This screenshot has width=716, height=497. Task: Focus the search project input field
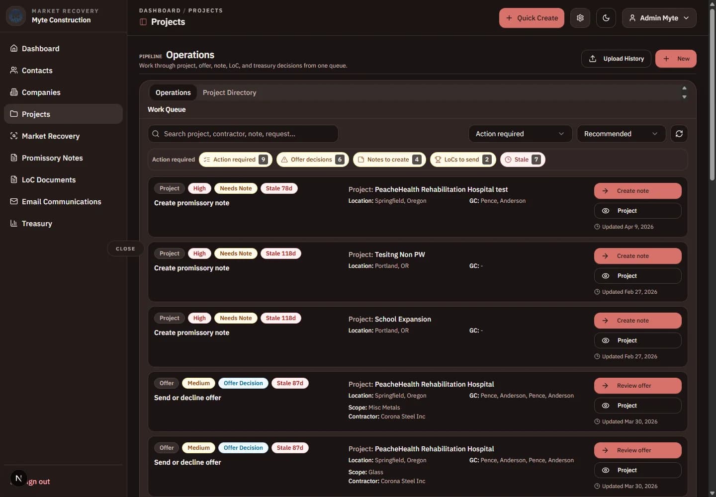coord(243,134)
